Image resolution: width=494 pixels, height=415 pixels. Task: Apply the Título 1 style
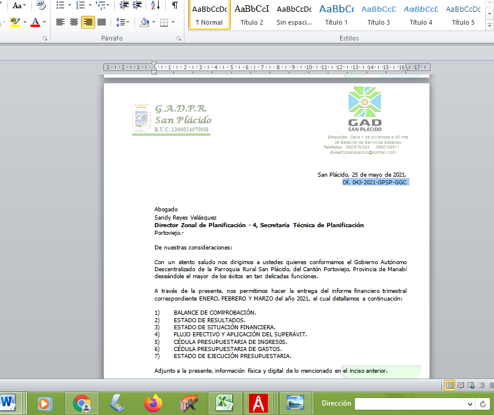[337, 15]
